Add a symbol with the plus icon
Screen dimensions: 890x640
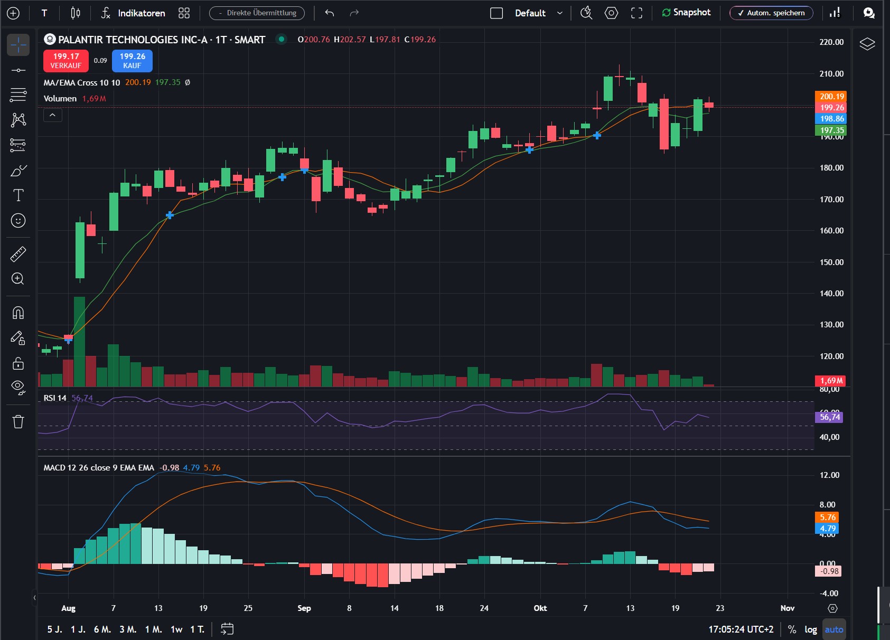coord(13,13)
